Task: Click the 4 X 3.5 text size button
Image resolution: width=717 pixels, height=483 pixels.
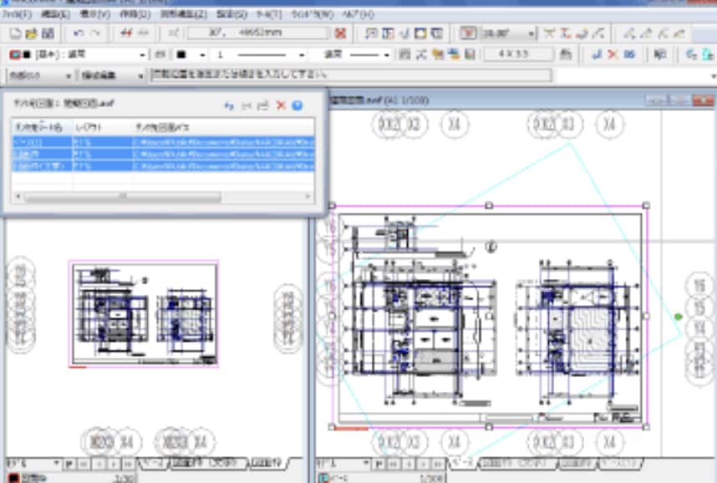Action: (519, 54)
